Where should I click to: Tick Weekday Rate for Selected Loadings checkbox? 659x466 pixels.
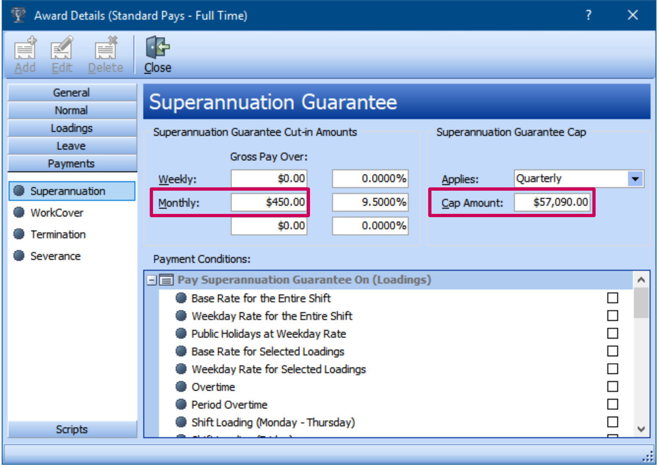click(x=613, y=369)
